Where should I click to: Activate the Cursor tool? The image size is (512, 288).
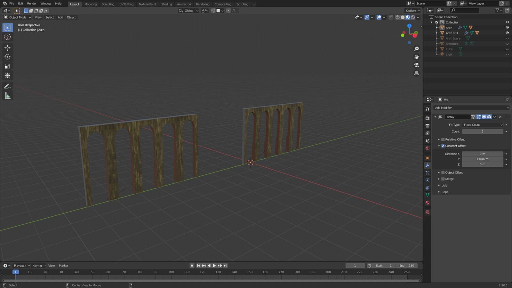pos(8,37)
